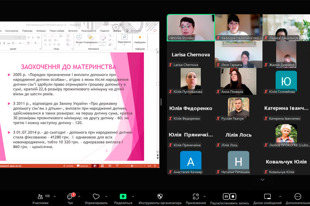Expand more video tiles with down chevron

pyautogui.click(x=262, y=180)
